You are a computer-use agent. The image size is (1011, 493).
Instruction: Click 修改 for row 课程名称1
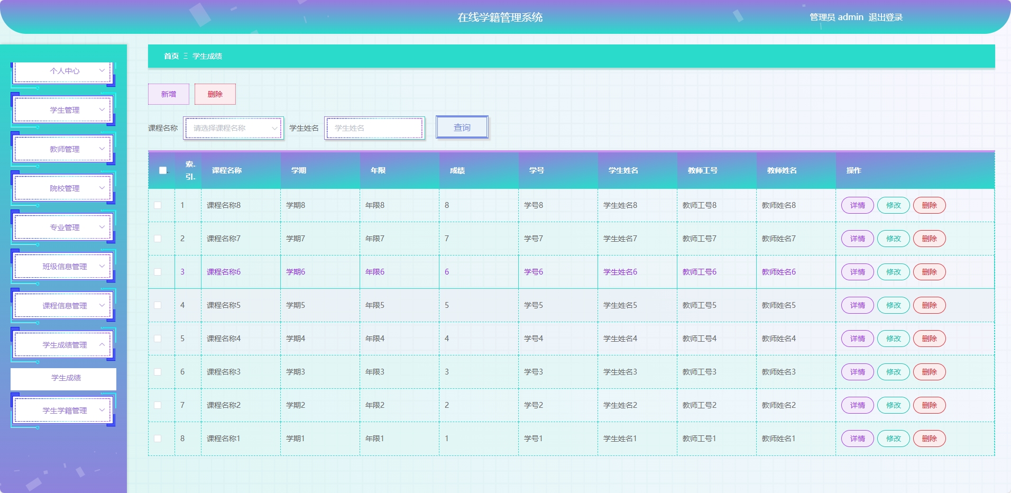pyautogui.click(x=894, y=439)
